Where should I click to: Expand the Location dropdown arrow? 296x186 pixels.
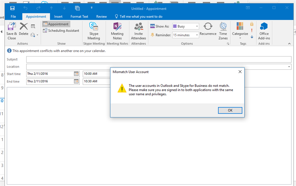289,67
